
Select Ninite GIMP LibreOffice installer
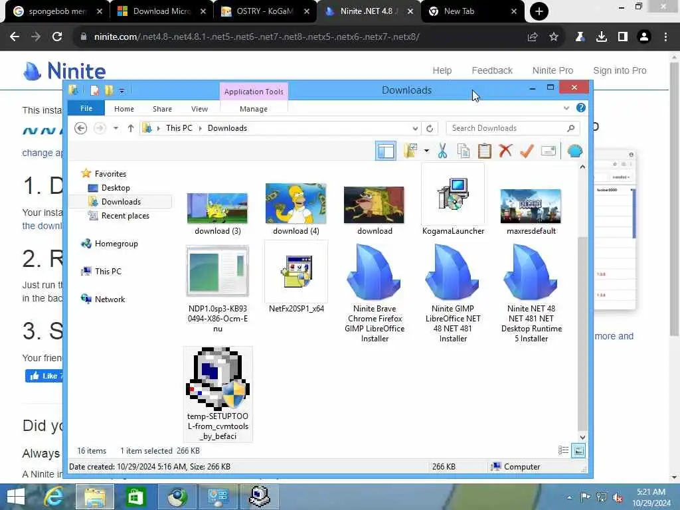[x=453, y=272]
